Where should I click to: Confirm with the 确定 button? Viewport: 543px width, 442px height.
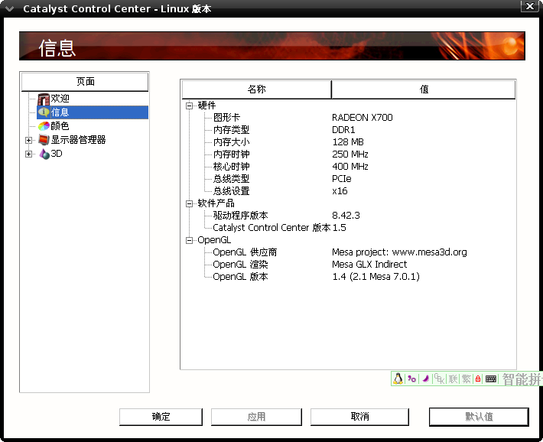point(161,417)
